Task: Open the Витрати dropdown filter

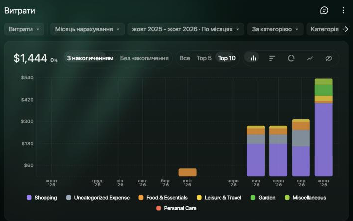Action: [24, 29]
